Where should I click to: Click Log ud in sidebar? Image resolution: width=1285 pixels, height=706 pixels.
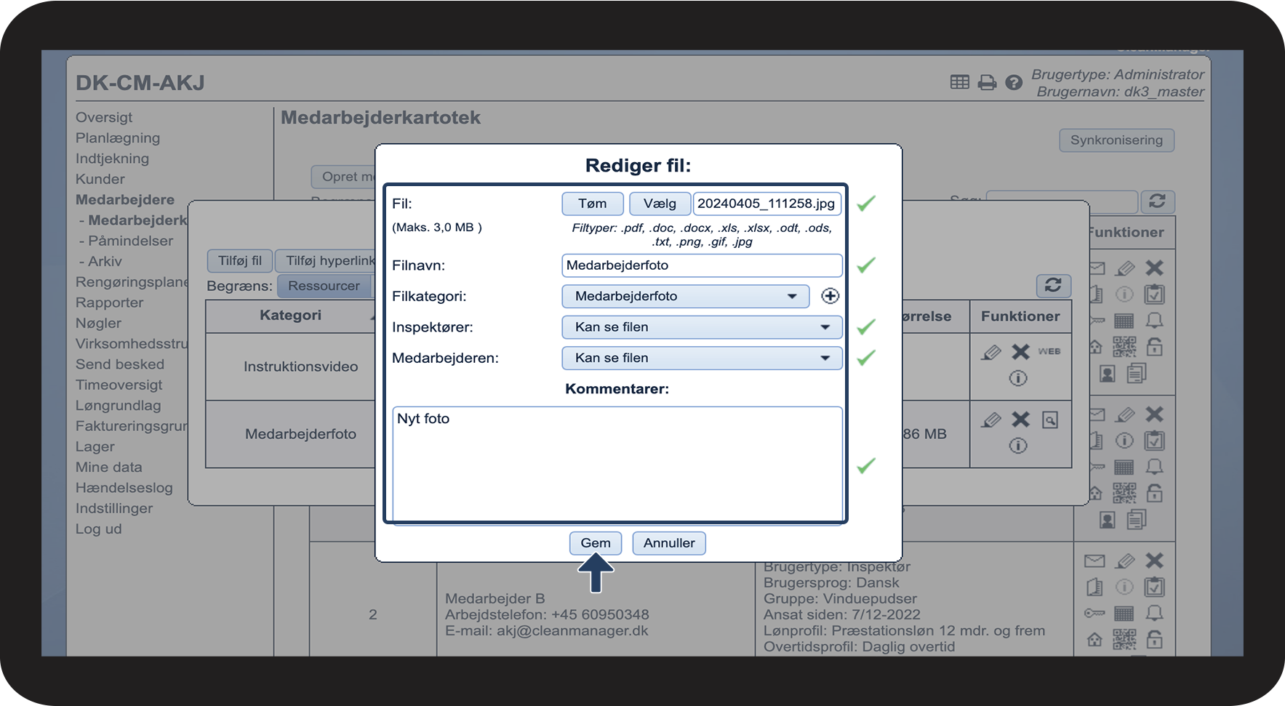(x=99, y=529)
